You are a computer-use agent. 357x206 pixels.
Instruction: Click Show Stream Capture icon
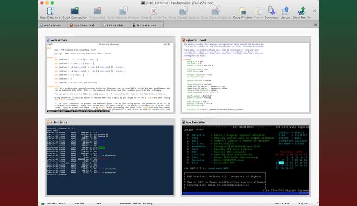[x=184, y=11]
